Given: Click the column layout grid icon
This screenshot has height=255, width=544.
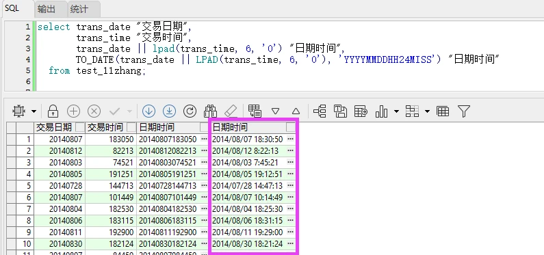Looking at the screenshot, I should (x=412, y=111).
